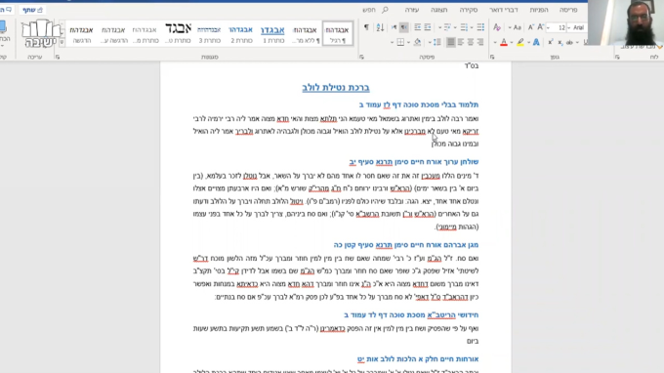Viewport: 664px width, 373px height.
Task: Click the Grow Font size icon
Action: (541, 28)
